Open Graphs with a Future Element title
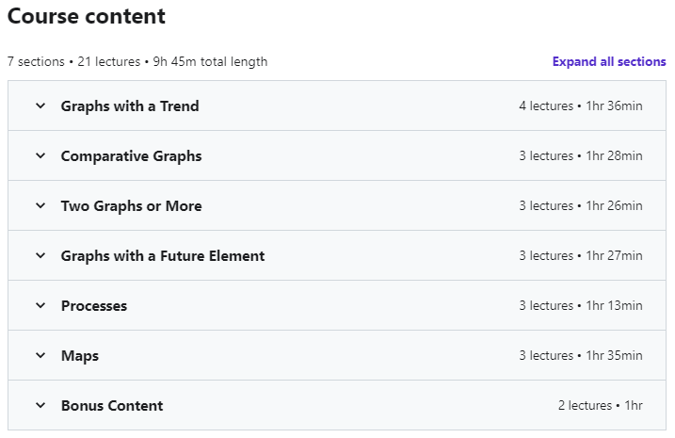Viewport: 675px width, 438px height. pyautogui.click(x=163, y=256)
